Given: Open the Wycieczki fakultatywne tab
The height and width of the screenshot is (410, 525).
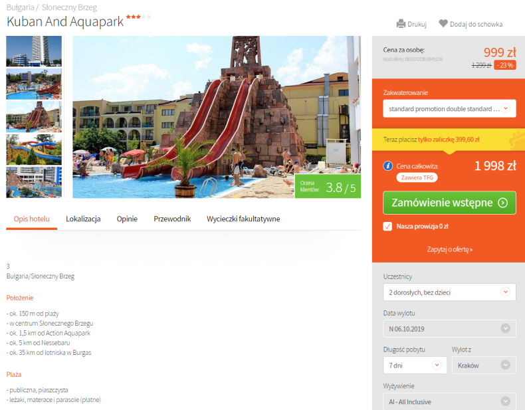Looking at the screenshot, I should coord(243,219).
